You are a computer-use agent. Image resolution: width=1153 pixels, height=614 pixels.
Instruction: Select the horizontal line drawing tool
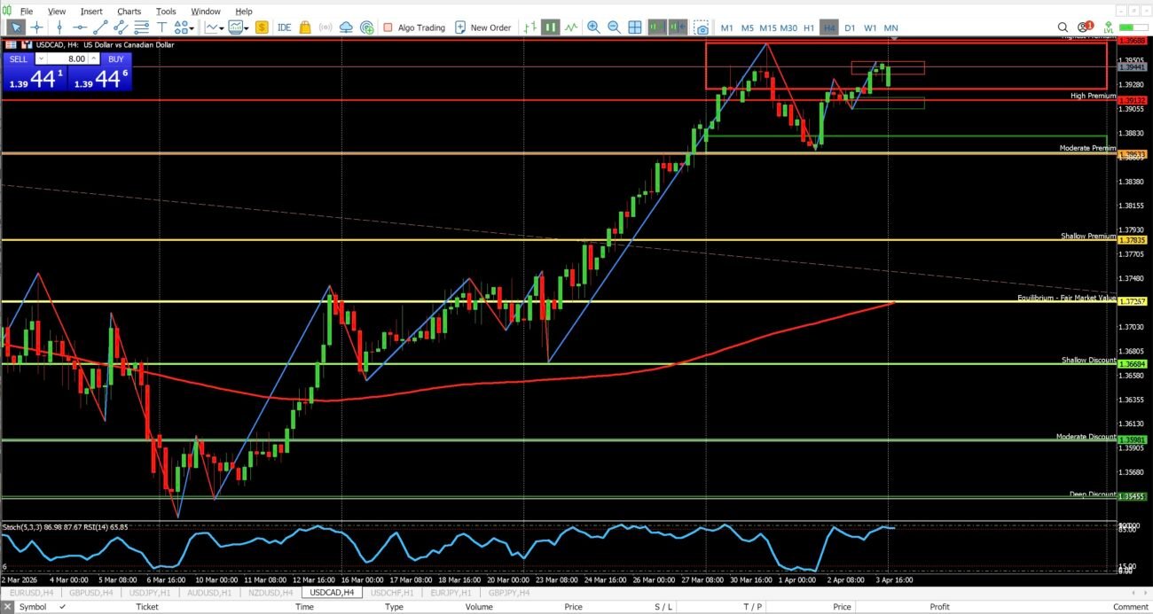(x=81, y=27)
